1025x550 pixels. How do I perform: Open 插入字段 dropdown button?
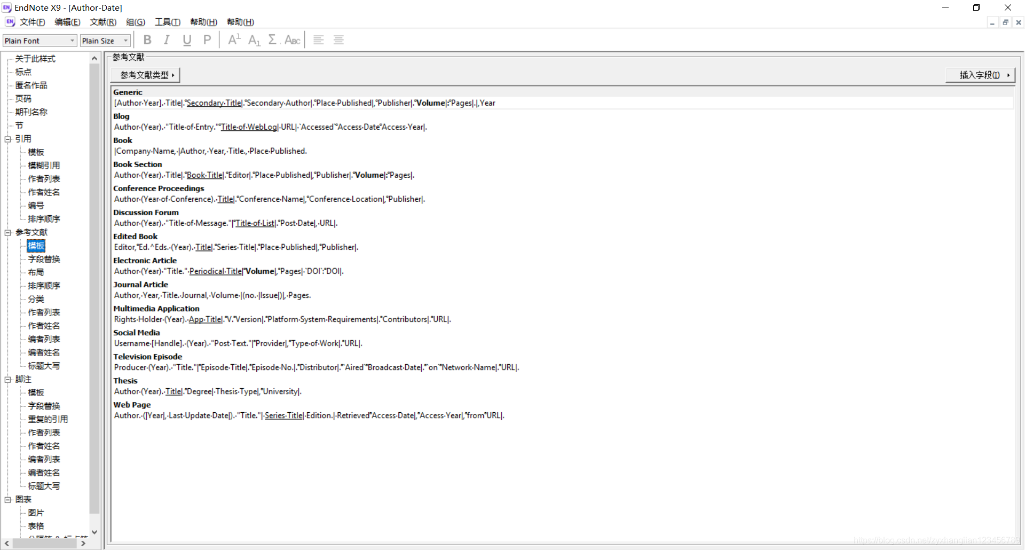(x=980, y=75)
